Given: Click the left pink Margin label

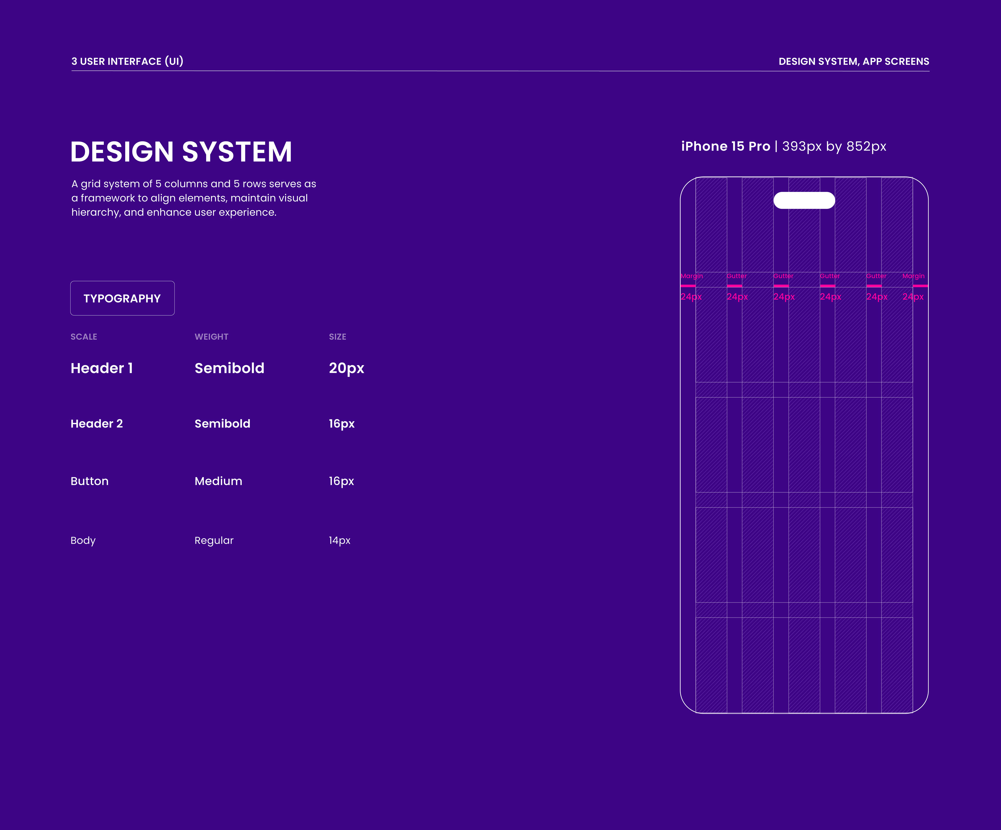Looking at the screenshot, I should tap(691, 276).
